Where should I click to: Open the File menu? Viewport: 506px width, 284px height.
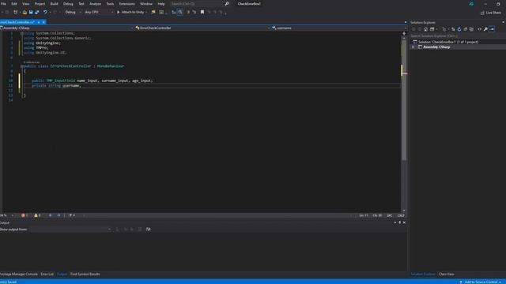point(3,4)
